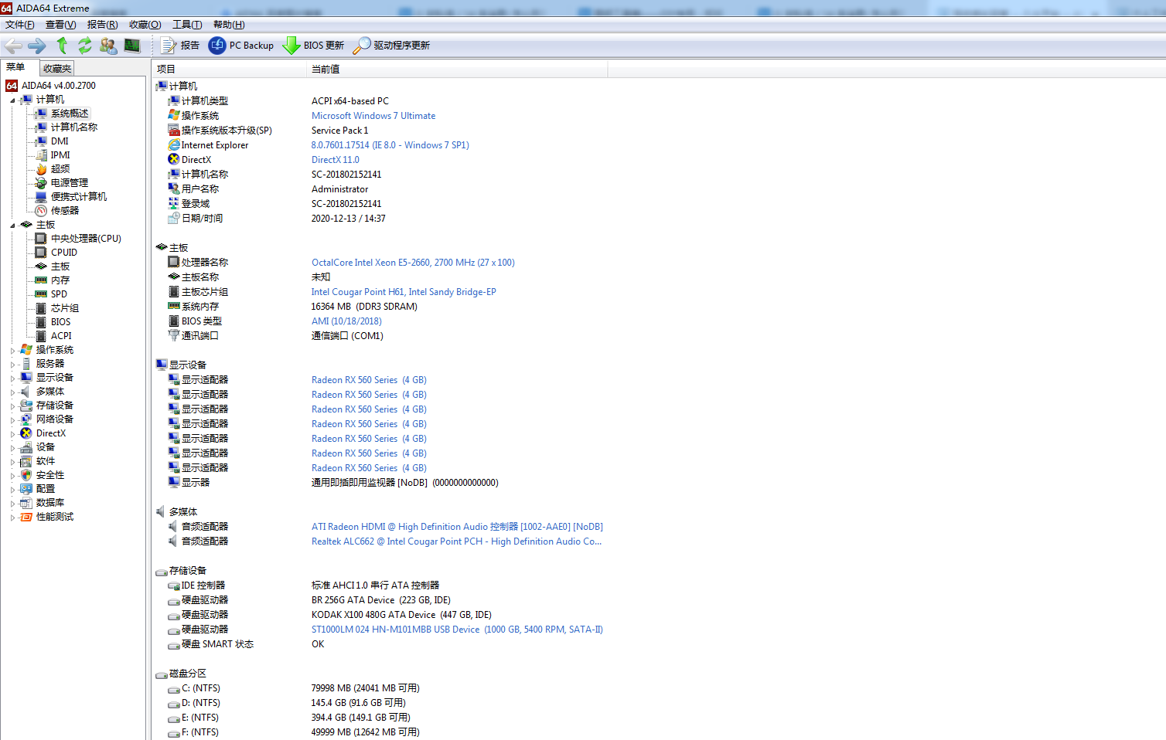Open the 查看(V) menu
1166x740 pixels.
60,25
